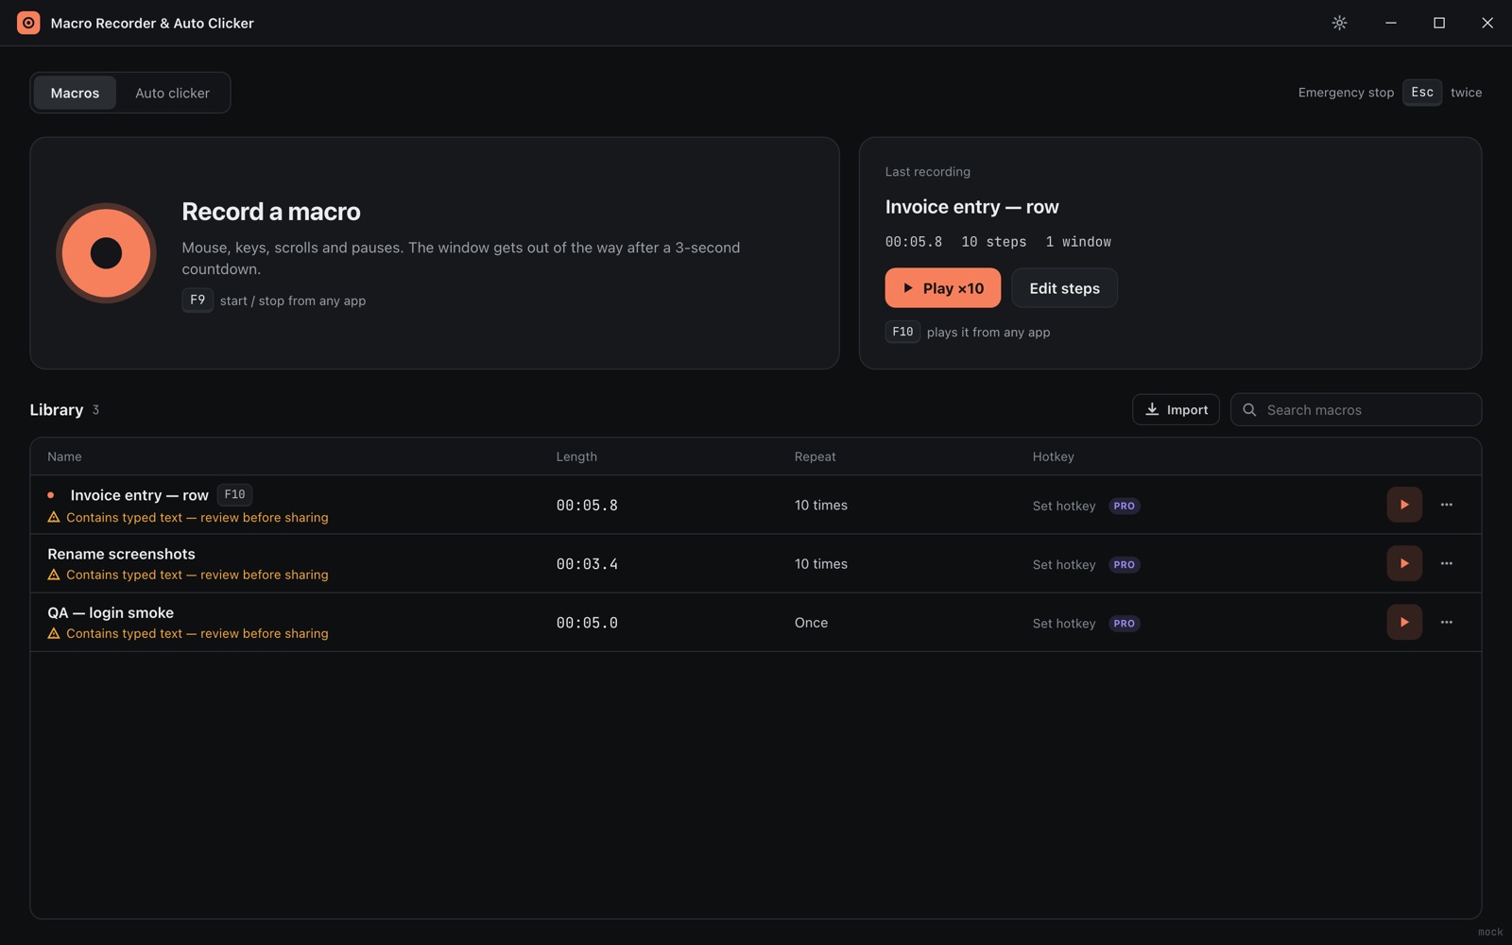Click the Esc key badge for emergency stop

(x=1422, y=93)
